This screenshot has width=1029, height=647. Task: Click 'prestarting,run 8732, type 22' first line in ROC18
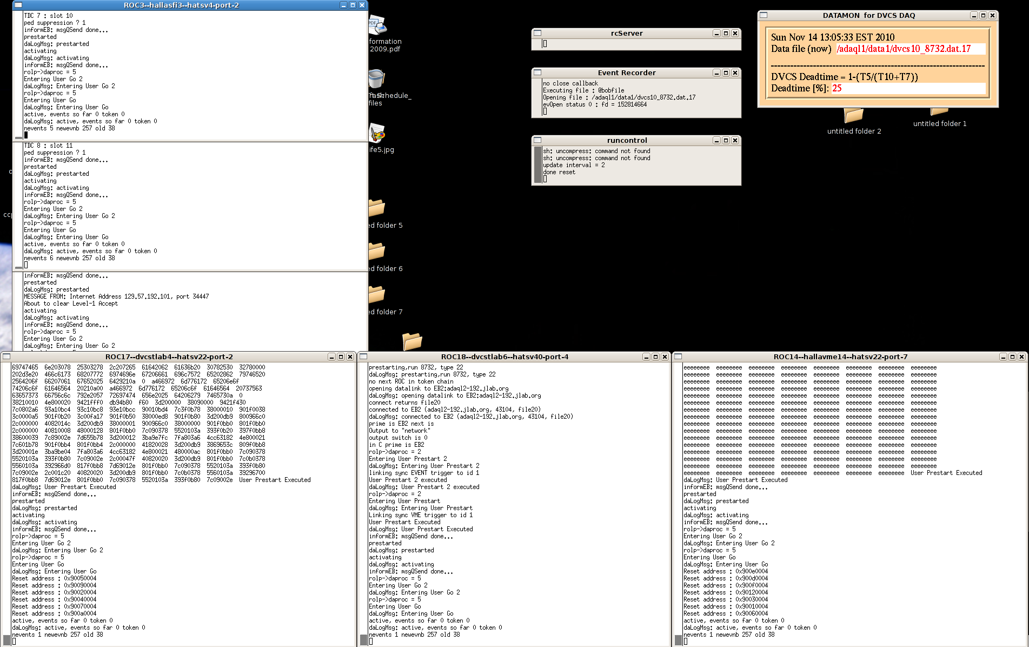pos(416,367)
